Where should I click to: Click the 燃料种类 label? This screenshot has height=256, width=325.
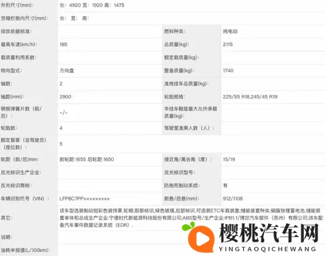click(x=175, y=31)
